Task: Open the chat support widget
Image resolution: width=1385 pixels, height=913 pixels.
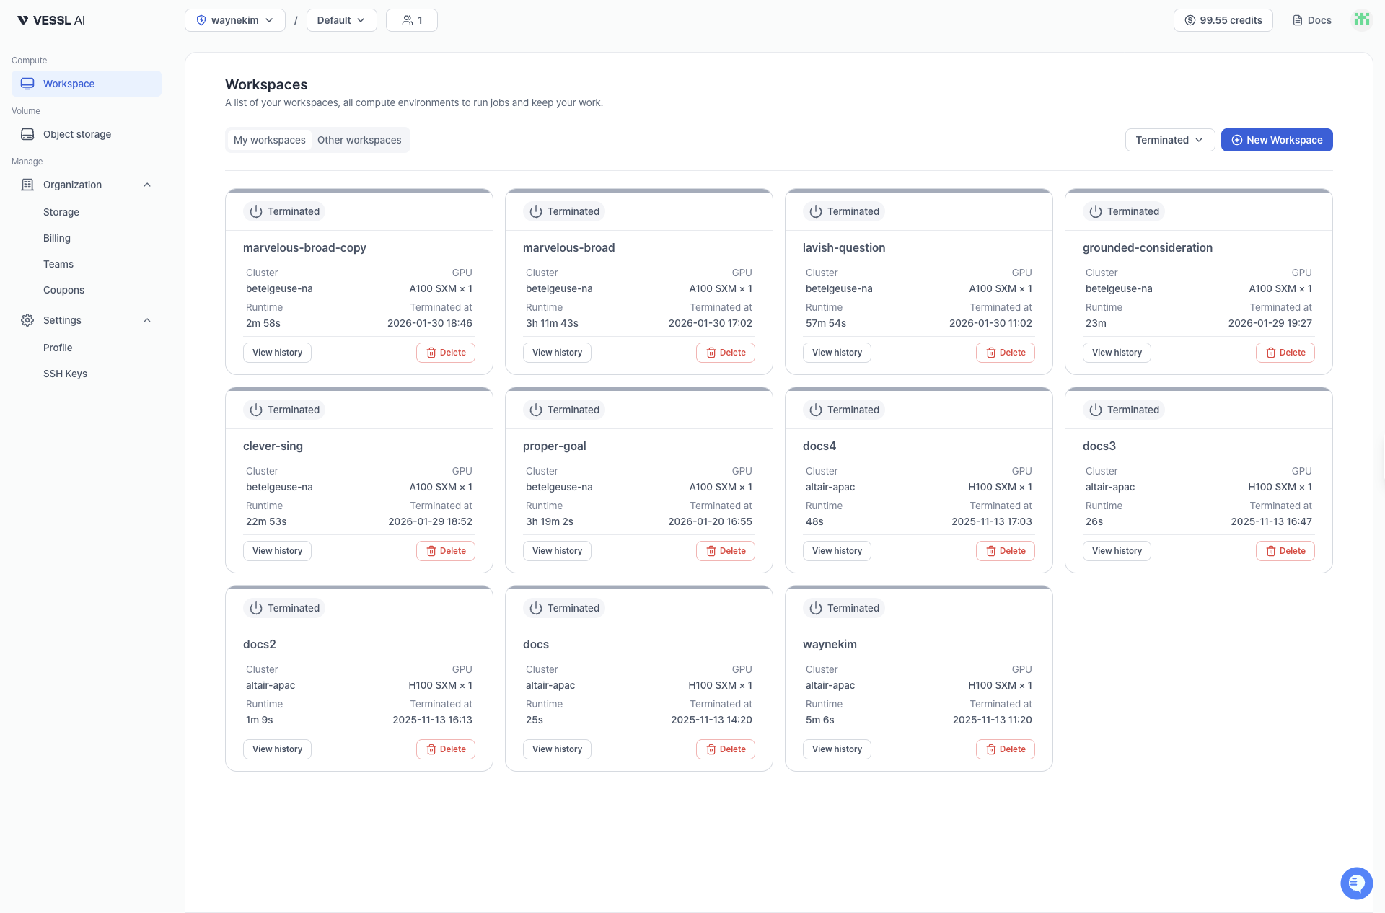Action: coord(1356,883)
